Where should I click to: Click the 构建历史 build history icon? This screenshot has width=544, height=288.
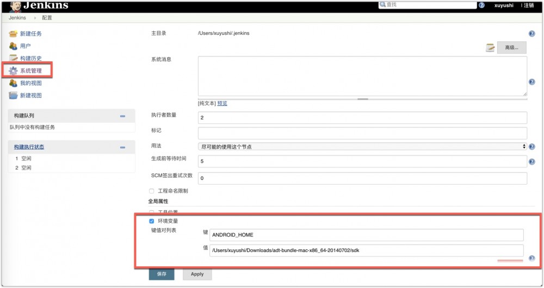click(x=13, y=58)
